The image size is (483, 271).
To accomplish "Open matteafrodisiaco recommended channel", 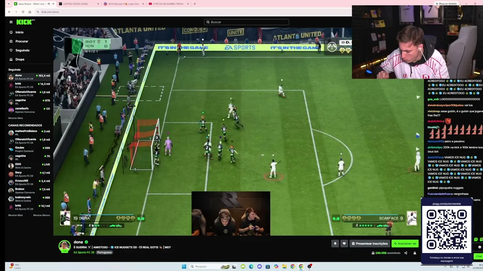I will (x=29, y=132).
